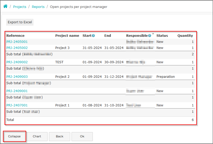Show the report as a Chart
The image size is (213, 144).
37,136
